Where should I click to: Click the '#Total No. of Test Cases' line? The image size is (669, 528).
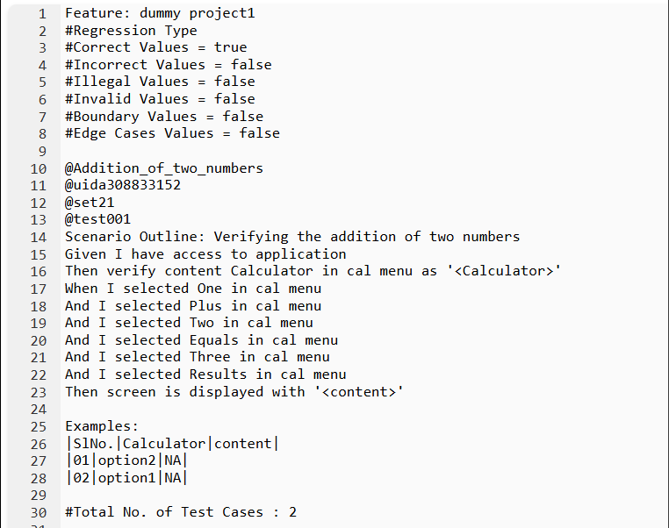[x=181, y=512]
